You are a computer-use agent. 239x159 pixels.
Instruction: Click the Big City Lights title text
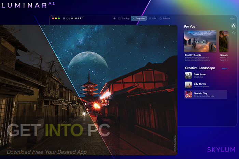[193, 55]
